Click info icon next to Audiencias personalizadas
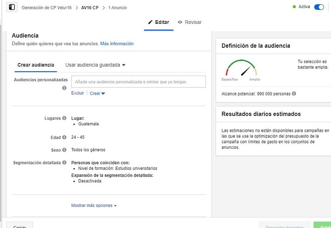The height and width of the screenshot is (228, 331). click(x=64, y=88)
